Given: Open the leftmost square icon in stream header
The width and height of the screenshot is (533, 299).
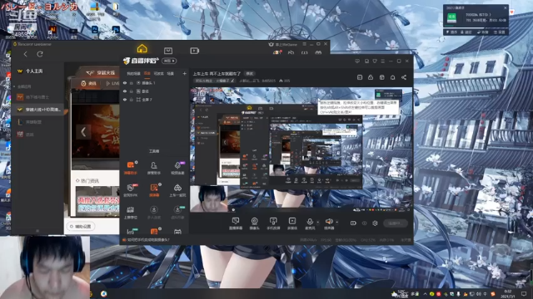Looking at the screenshot, I should [x=360, y=77].
